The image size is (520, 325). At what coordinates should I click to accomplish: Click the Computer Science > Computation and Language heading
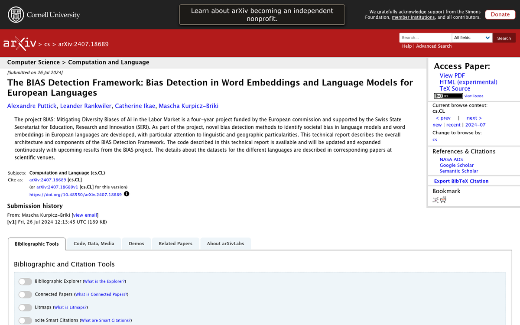78,62
